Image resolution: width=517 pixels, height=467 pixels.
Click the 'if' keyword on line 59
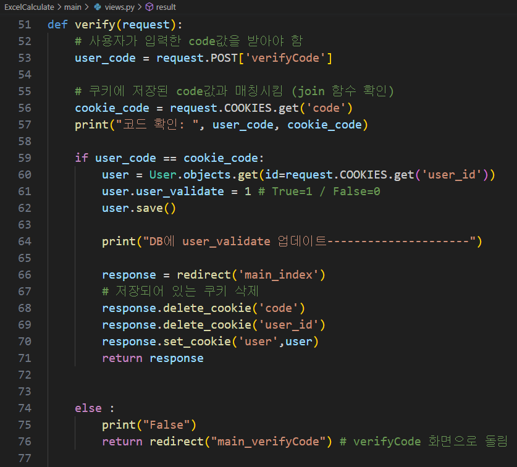click(82, 158)
